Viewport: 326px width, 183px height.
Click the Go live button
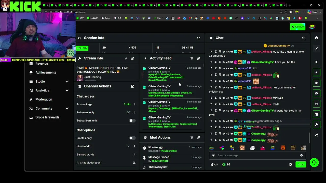point(297,27)
